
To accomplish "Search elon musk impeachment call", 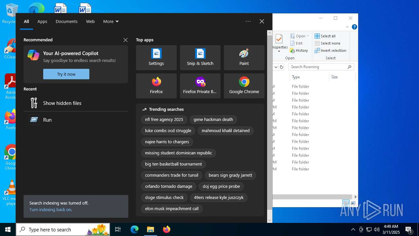I will tap(172, 208).
